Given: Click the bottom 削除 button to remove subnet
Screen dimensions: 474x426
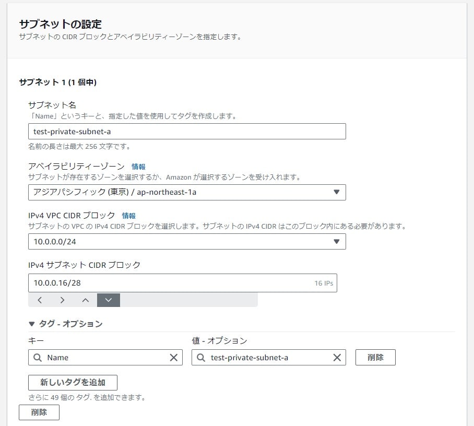Looking at the screenshot, I should click(x=39, y=412).
